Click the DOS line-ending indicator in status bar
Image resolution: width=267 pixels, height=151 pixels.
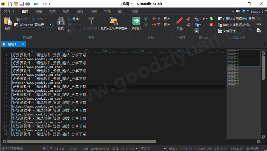[x=74, y=149]
